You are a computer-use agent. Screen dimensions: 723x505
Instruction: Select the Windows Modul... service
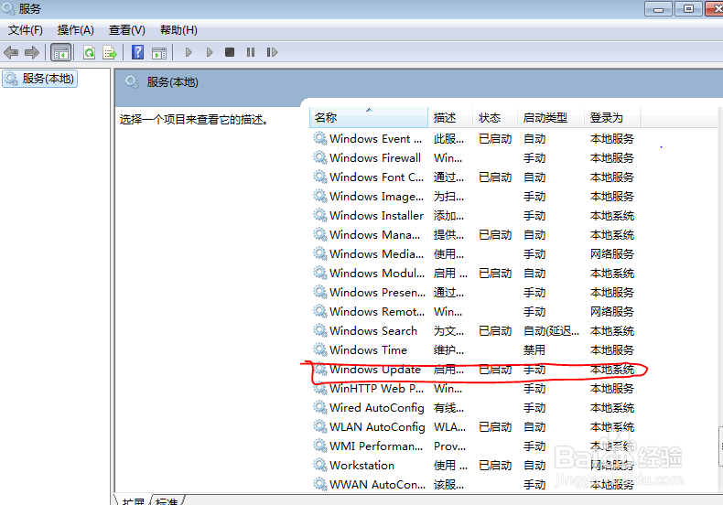pyautogui.click(x=474, y=274)
